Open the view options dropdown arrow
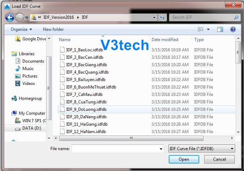 (x=208, y=29)
